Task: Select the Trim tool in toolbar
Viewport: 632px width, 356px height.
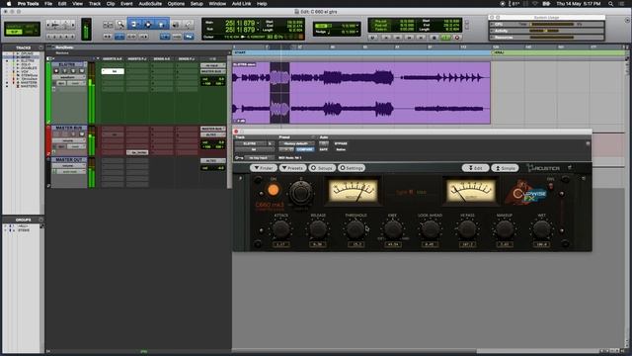Action: (x=134, y=24)
